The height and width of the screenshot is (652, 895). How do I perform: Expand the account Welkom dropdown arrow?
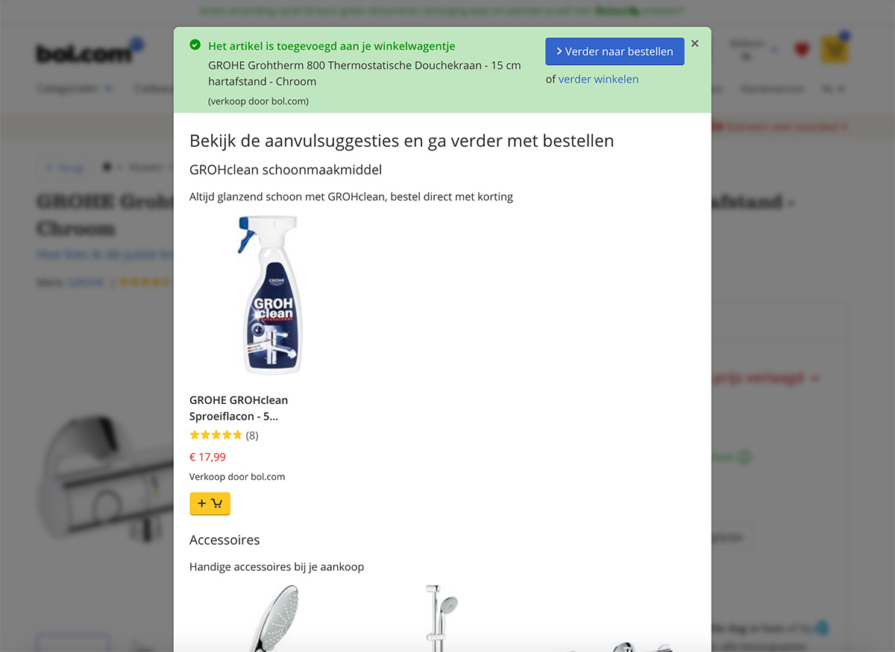point(773,51)
